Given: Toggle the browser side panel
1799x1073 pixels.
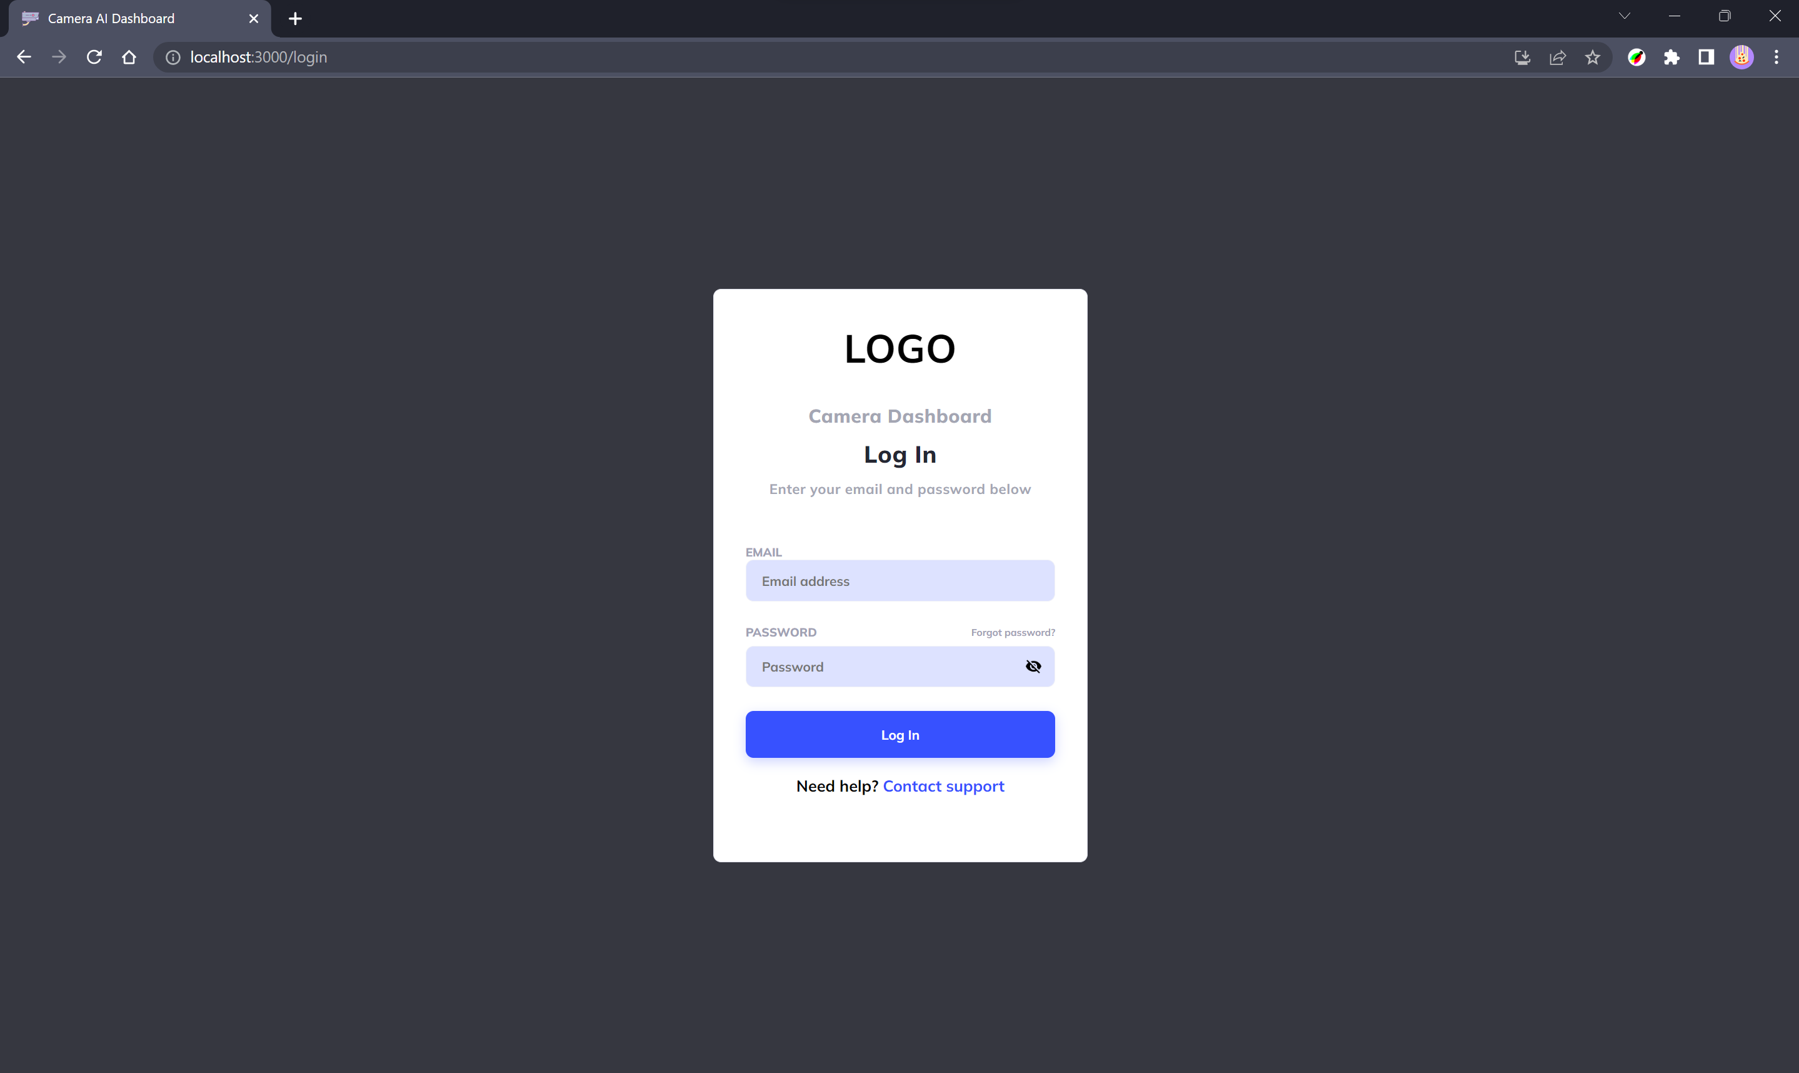Looking at the screenshot, I should [1706, 57].
